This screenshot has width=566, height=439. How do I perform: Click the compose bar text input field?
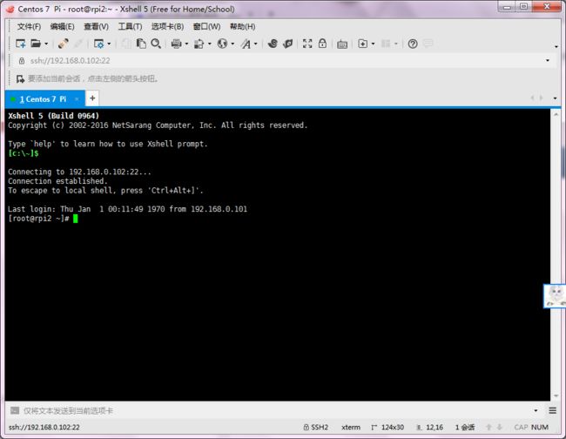point(274,410)
